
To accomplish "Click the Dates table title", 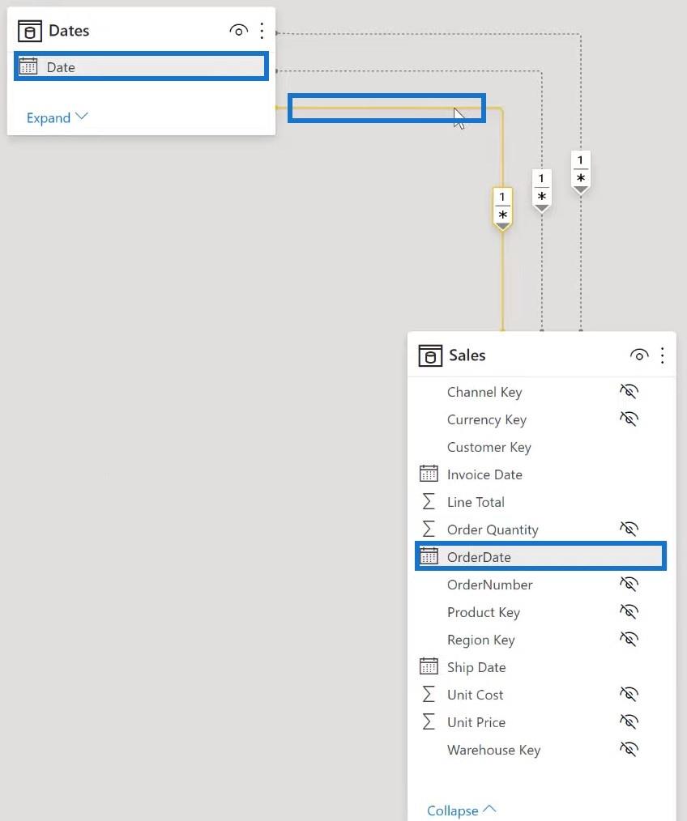I will point(69,31).
